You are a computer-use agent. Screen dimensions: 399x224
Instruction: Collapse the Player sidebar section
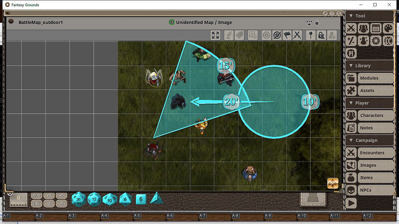tap(369, 103)
